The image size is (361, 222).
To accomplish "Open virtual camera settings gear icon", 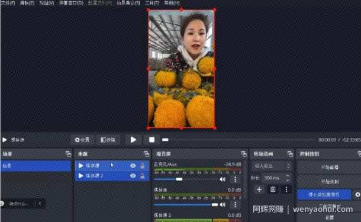I will pos(357,195).
